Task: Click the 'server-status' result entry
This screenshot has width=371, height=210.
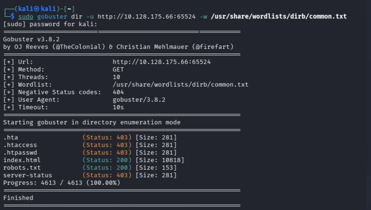Action: [28, 175]
